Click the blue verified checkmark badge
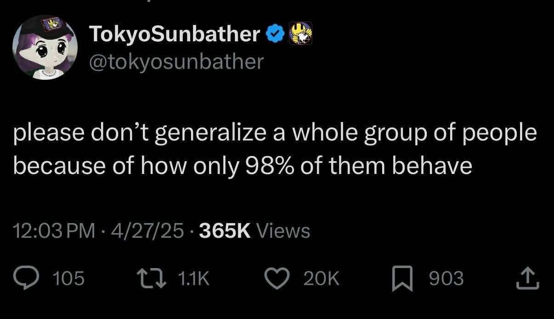Image resolution: width=554 pixels, height=319 pixels. [x=275, y=34]
